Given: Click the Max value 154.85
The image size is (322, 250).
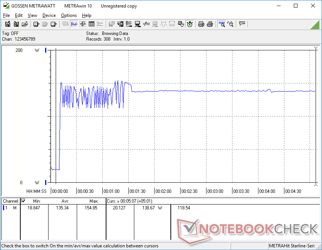Looking at the screenshot, I should tap(91, 208).
